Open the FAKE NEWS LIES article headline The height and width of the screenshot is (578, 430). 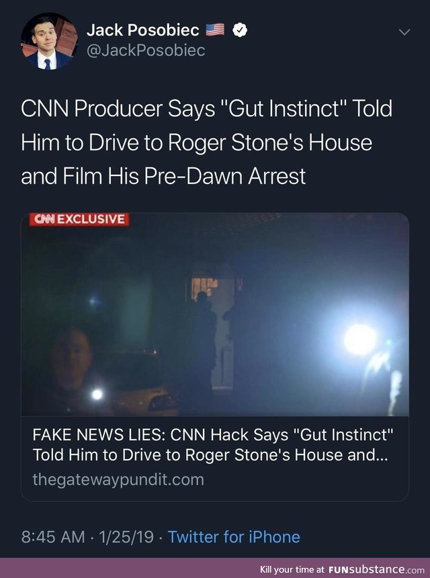pyautogui.click(x=213, y=444)
